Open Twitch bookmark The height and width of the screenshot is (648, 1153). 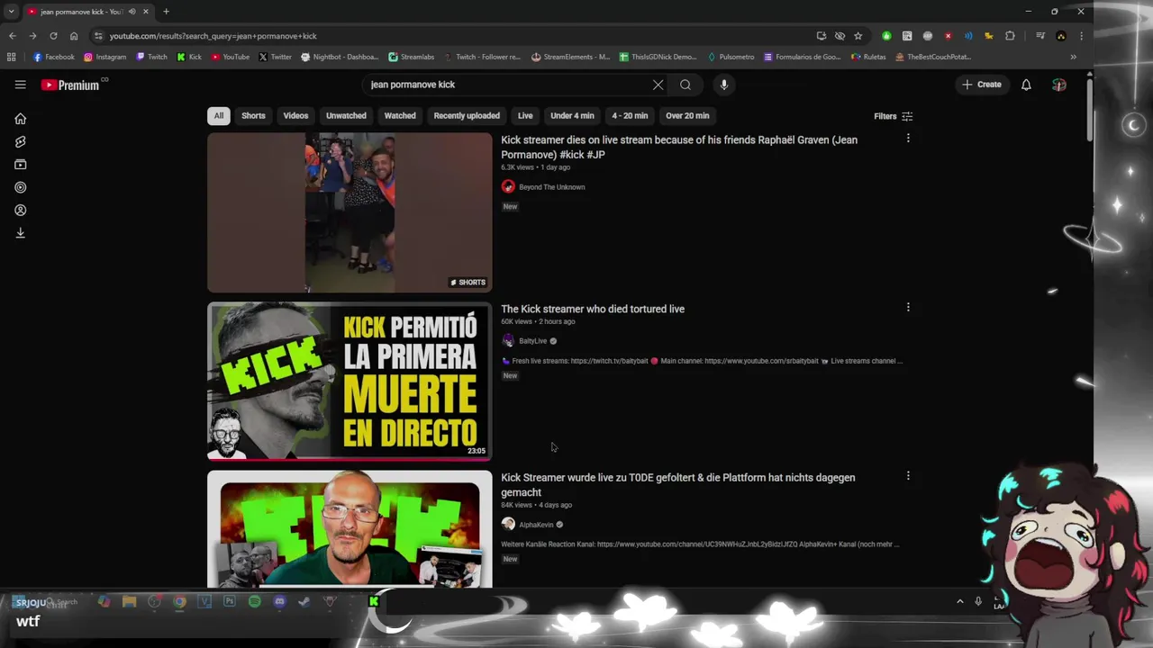pyautogui.click(x=151, y=57)
